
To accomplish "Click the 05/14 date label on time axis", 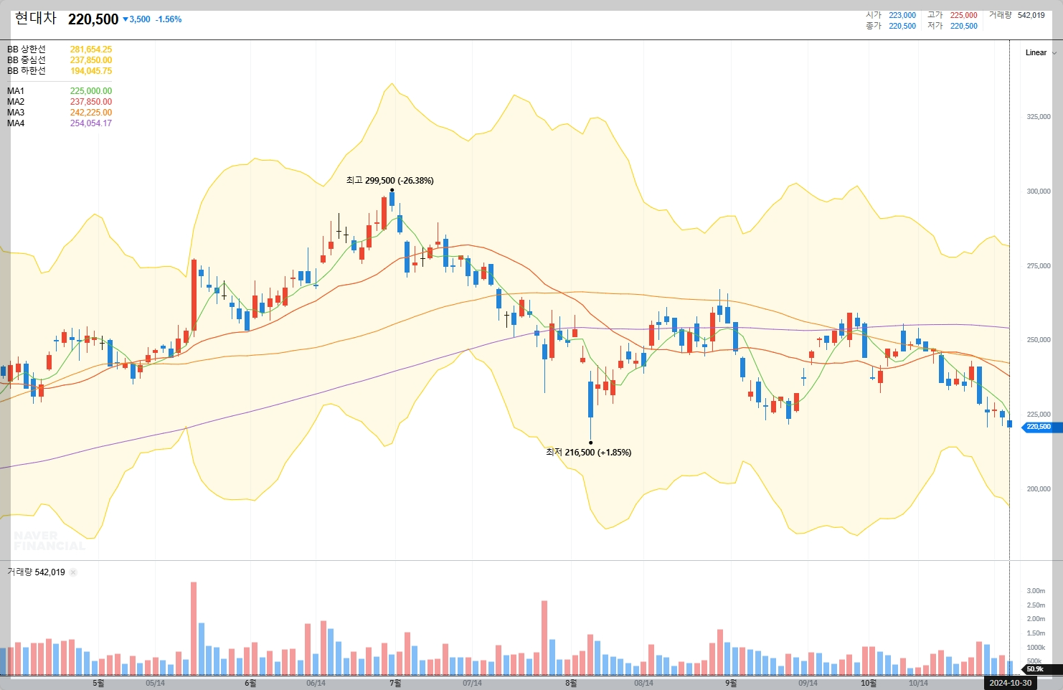I will pos(155,683).
